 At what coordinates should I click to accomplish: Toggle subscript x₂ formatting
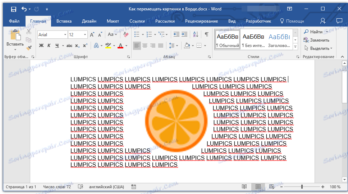pos(77,46)
